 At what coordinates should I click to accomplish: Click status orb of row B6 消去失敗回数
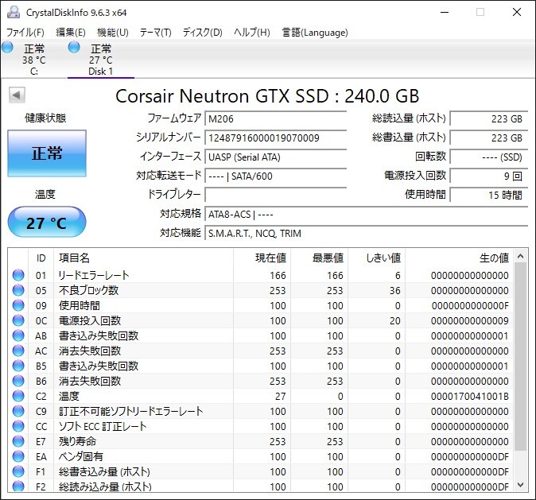click(18, 381)
